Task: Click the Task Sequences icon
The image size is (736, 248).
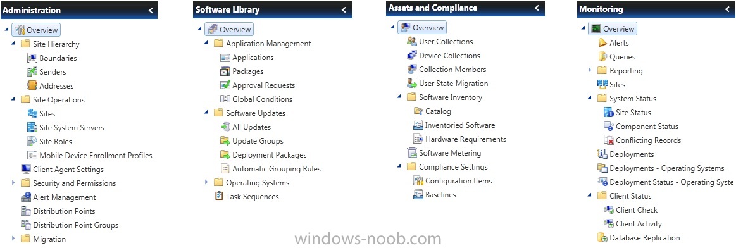Action: 219,196
